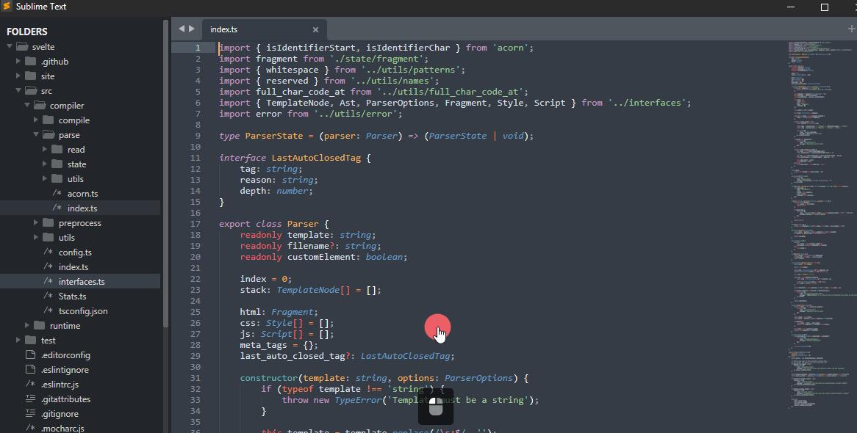Viewport: 857px width, 433px height.
Task: Click the .github folder icon
Action: tap(31, 62)
